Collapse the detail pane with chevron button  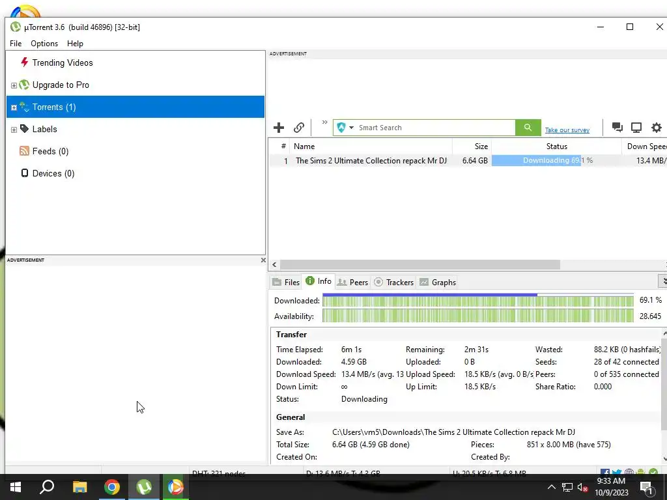[x=663, y=281]
